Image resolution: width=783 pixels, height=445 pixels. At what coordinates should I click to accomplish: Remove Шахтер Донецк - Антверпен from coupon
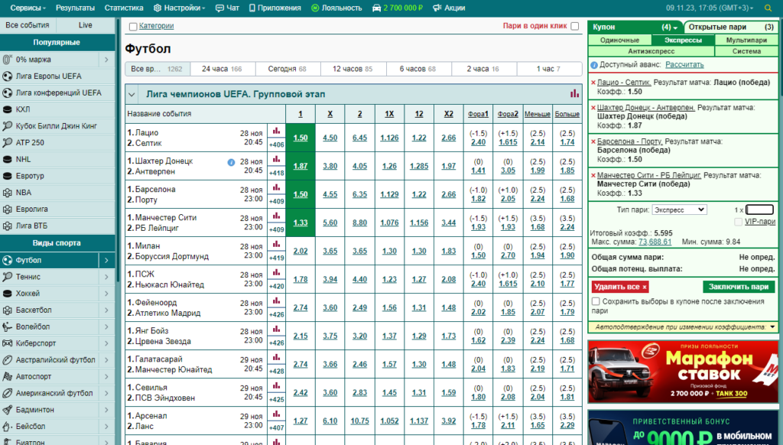[593, 108]
